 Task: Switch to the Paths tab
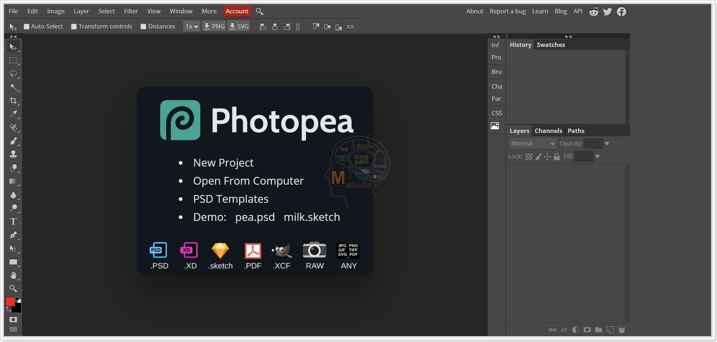tap(576, 131)
